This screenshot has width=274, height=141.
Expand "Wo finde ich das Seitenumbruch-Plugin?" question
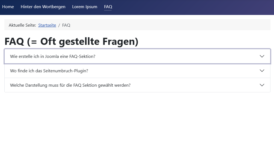click(49, 71)
